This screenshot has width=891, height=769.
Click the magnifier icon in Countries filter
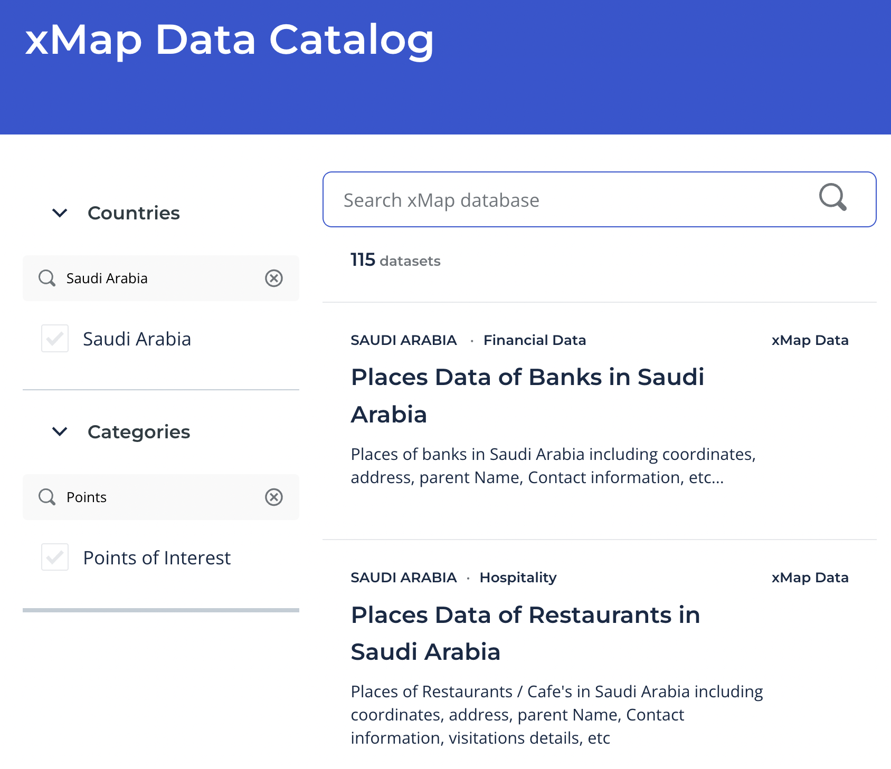coord(47,278)
